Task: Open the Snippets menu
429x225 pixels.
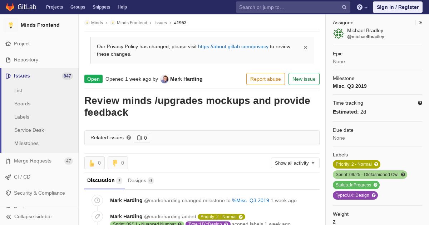Action: [x=102, y=7]
